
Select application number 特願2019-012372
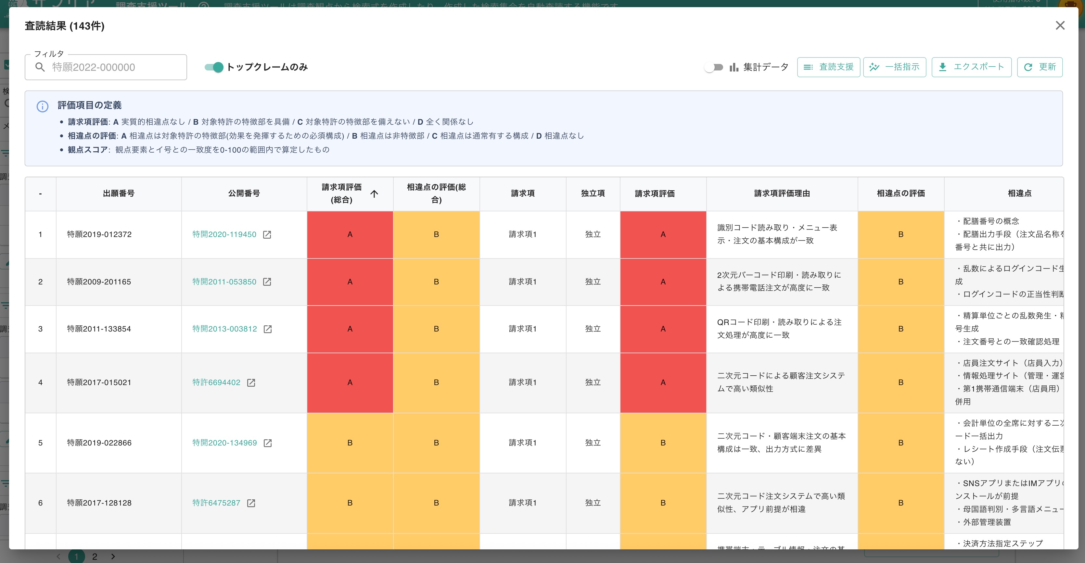[99, 234]
